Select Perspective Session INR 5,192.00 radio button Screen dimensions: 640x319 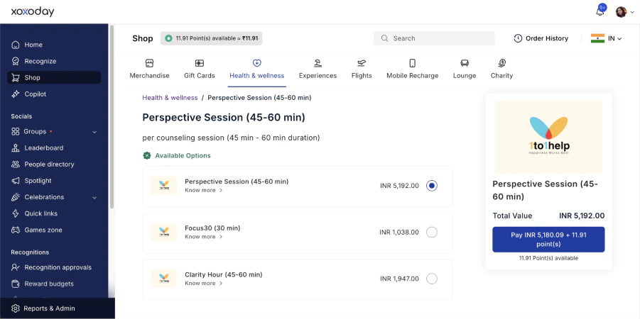(x=432, y=186)
